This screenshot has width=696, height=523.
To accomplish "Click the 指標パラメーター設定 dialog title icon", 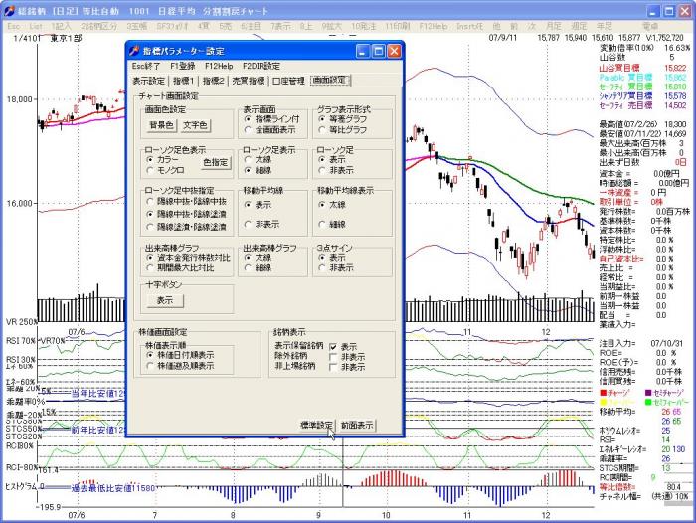I will (x=135, y=50).
